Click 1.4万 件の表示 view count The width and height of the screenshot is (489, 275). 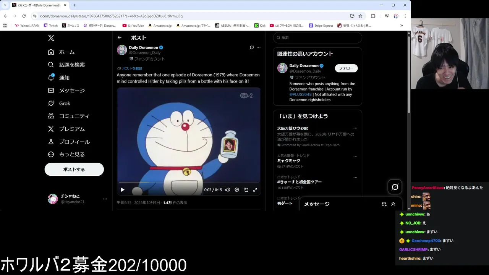[175, 203]
